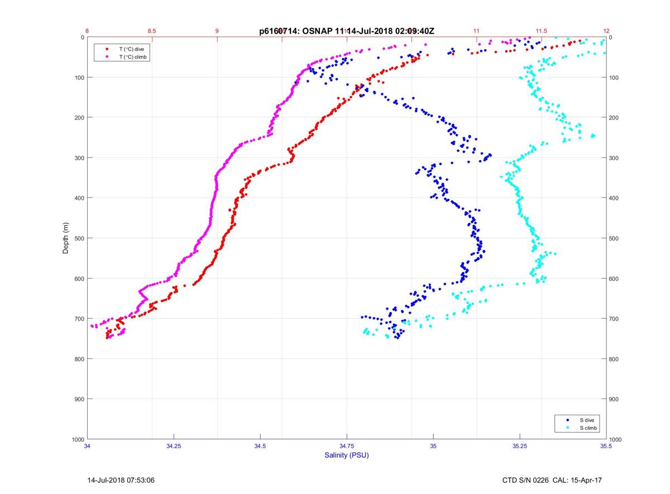Click depth tick '900' on right axis
The width and height of the screenshot is (670, 494).
pos(615,399)
